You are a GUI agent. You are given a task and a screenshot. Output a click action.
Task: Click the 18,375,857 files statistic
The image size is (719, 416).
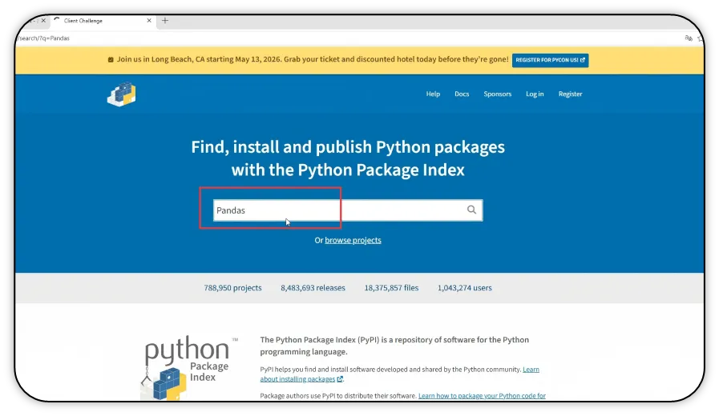pos(391,288)
